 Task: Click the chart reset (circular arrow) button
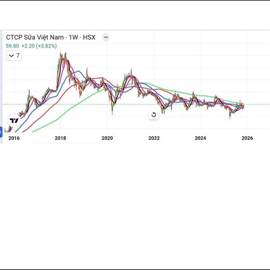coord(153,115)
